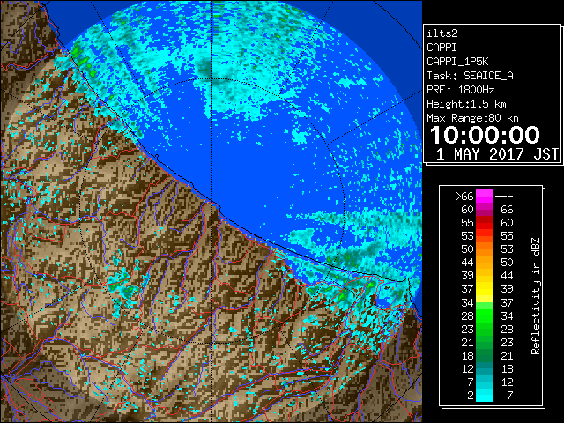This screenshot has width=564, height=423.
Task: Click the 'CAPPI_1P5K' product label
Action: click(457, 62)
